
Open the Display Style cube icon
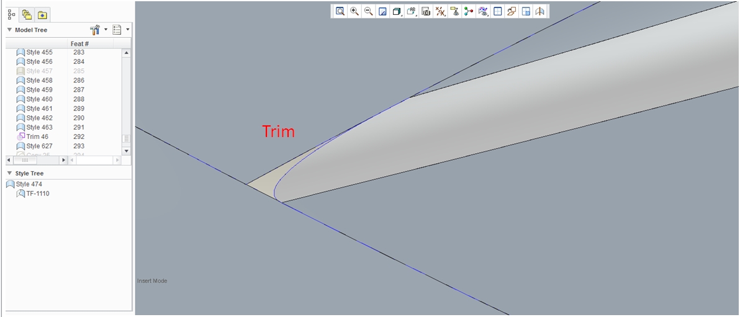point(397,11)
